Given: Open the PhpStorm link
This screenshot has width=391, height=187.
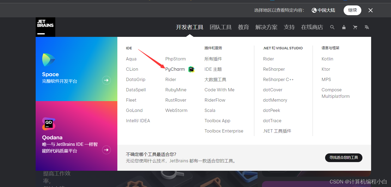Looking at the screenshot, I should pyautogui.click(x=176, y=59).
